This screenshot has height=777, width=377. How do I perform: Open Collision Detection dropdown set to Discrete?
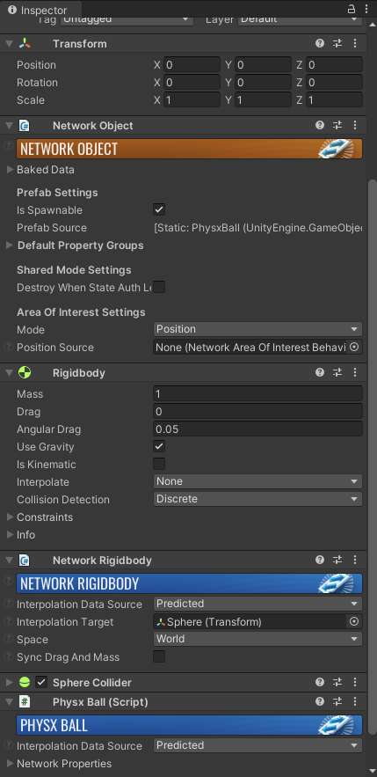point(257,499)
